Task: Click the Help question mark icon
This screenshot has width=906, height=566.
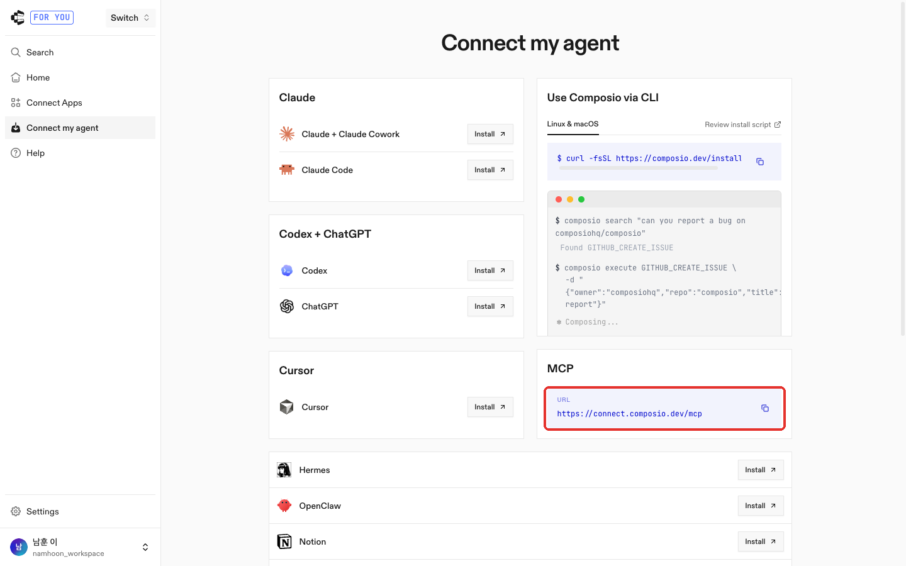Action: pyautogui.click(x=16, y=153)
